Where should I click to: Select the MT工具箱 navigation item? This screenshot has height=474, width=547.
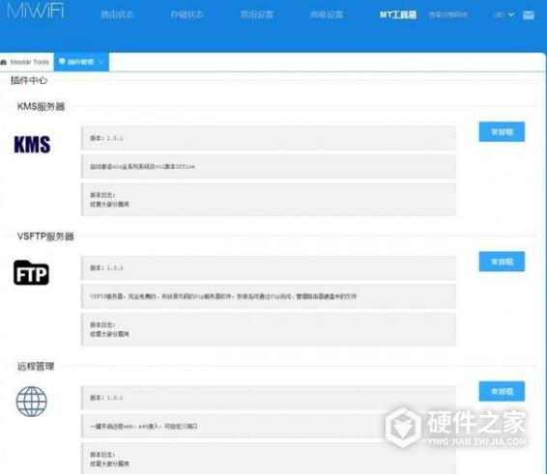click(398, 14)
